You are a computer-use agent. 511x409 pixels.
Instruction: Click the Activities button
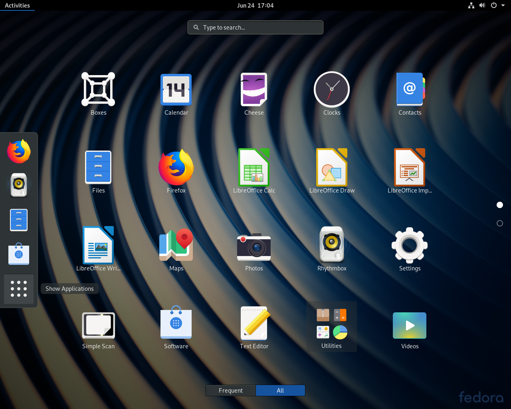[17, 5]
